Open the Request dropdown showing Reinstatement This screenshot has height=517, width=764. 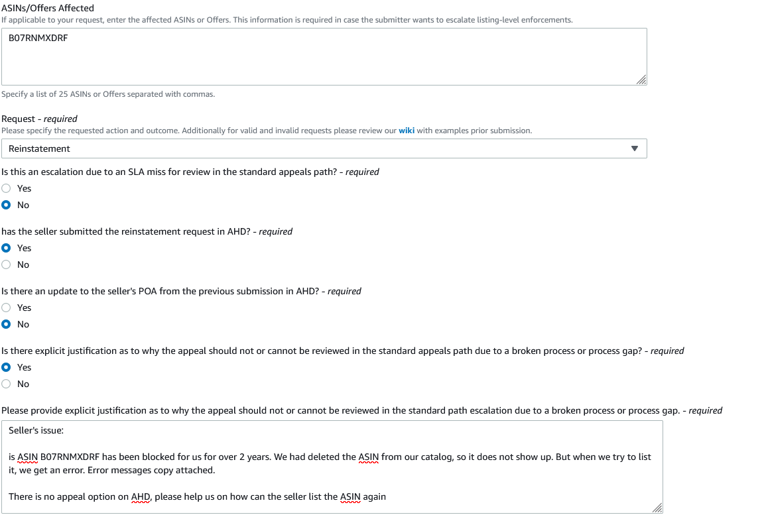click(324, 148)
